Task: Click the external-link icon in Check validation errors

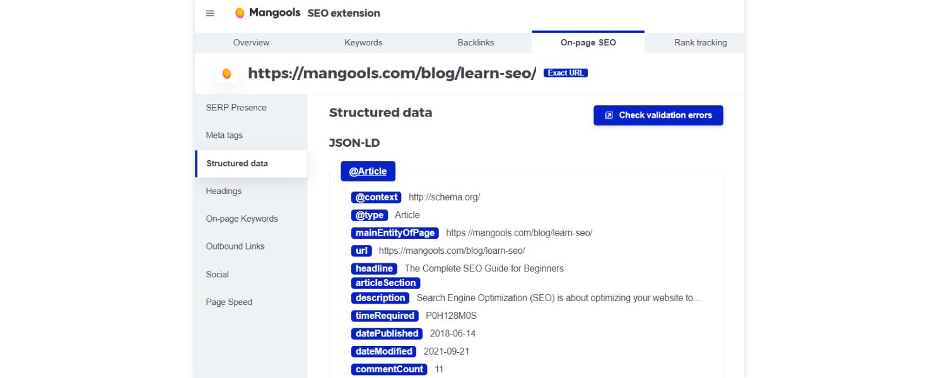Action: [608, 115]
